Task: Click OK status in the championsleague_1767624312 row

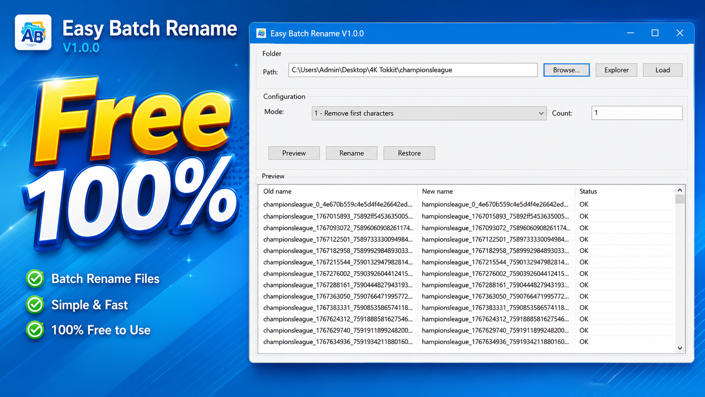Action: click(x=584, y=319)
